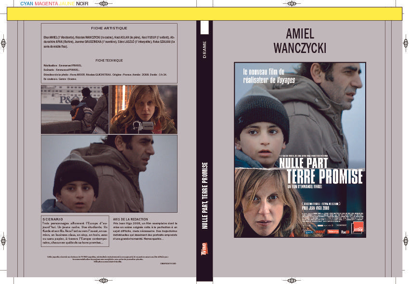Click the cast list starting 'Elsa AMIEL'
The image size is (409, 284).
click(109, 42)
